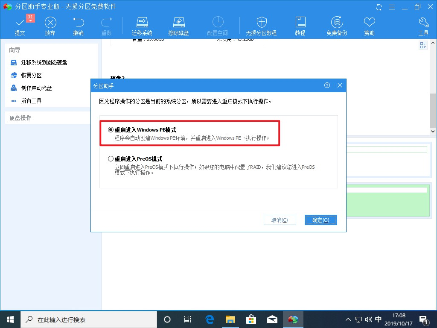Cancel the dialog with 取消 button
437x328 pixels.
point(280,220)
